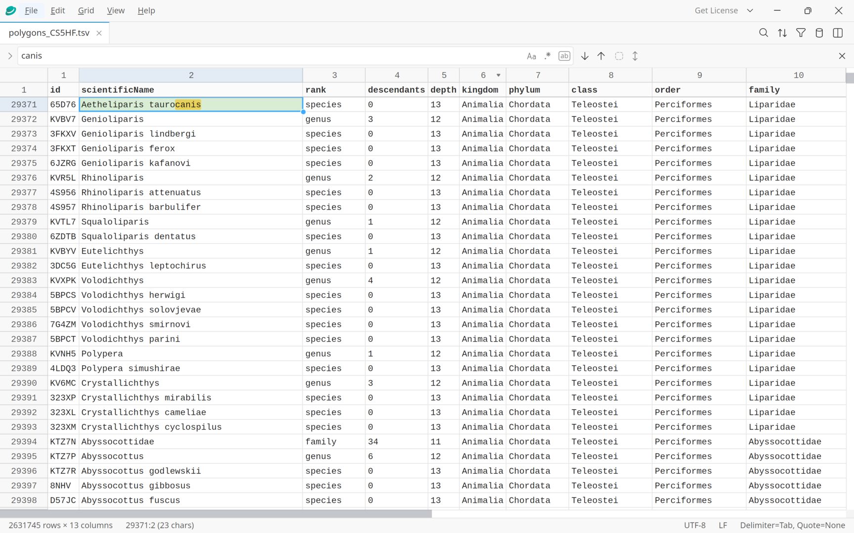This screenshot has width=854, height=533.
Task: Click the LF line ending indicator
Action: [x=723, y=525]
